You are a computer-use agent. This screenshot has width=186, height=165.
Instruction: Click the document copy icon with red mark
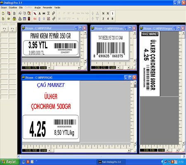[x=9, y=13]
